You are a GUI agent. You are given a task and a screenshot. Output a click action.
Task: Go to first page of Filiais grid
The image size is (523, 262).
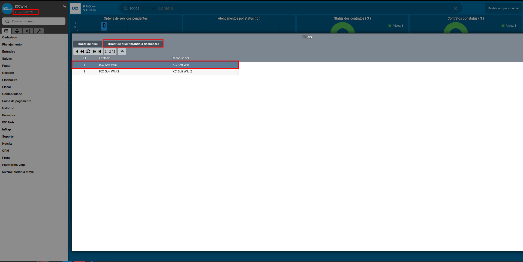(x=77, y=51)
